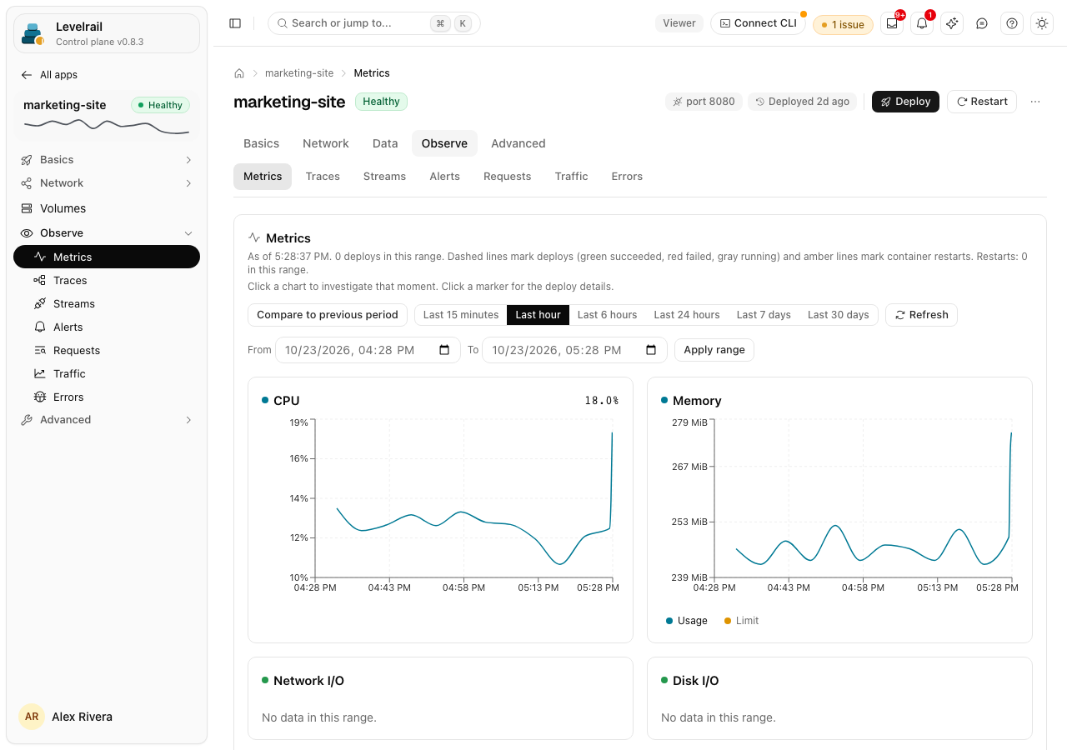Toggle the sidebar panel icon
The height and width of the screenshot is (750, 1067).
coord(235,23)
